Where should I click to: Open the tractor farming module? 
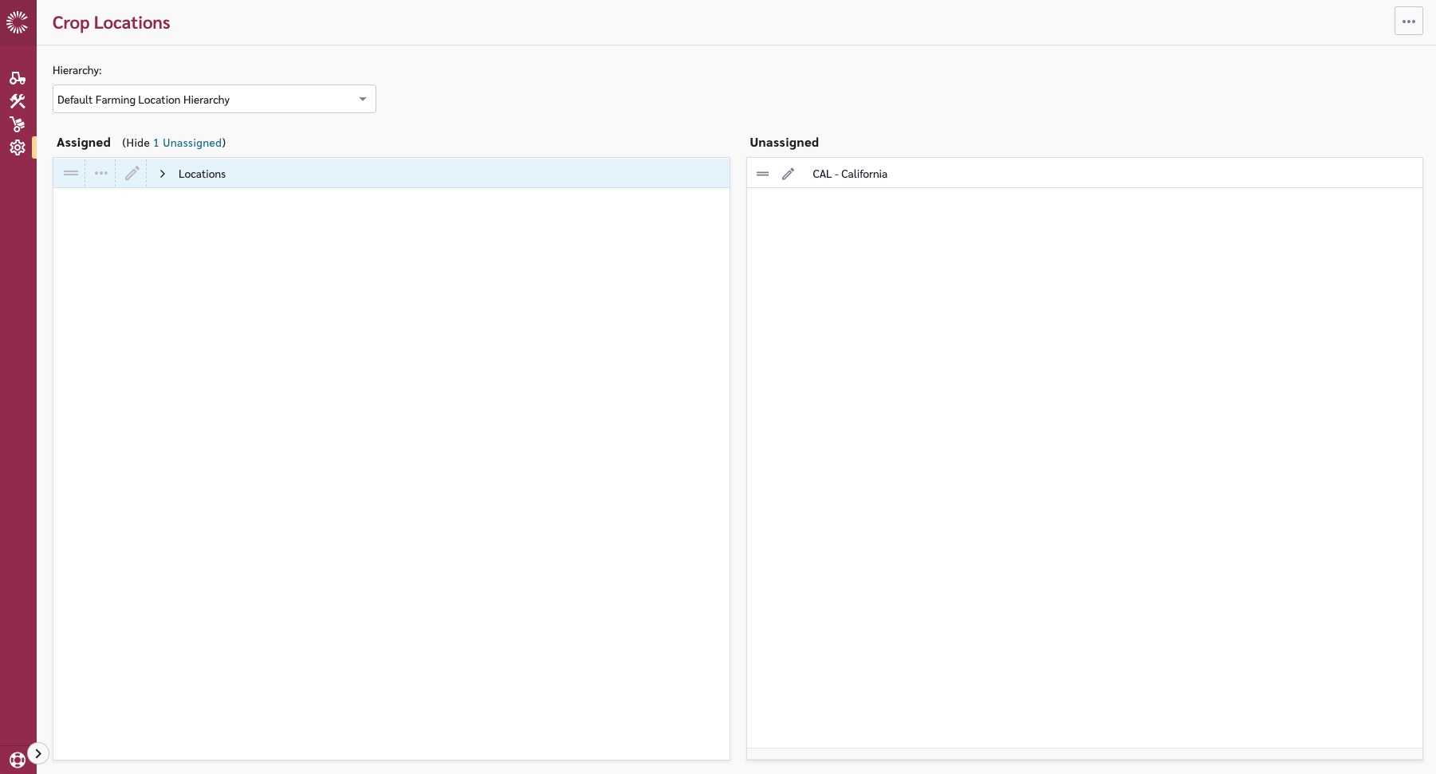coord(18,78)
